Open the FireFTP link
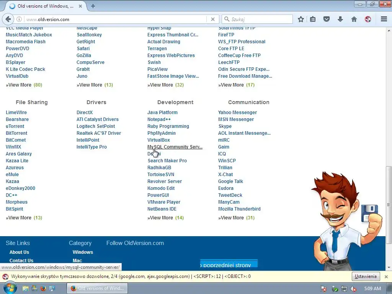 click(226, 35)
